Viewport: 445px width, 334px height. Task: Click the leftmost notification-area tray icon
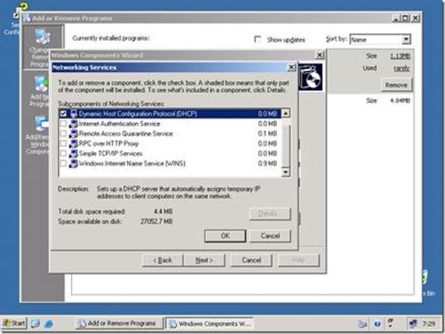pyautogui.click(x=362, y=324)
